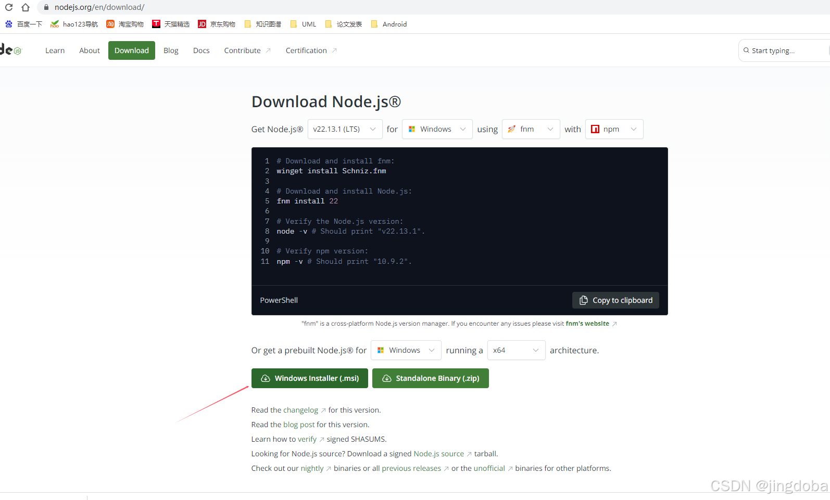This screenshot has width=830, height=500.
Task: Open the UML bookmark folder
Action: [303, 24]
